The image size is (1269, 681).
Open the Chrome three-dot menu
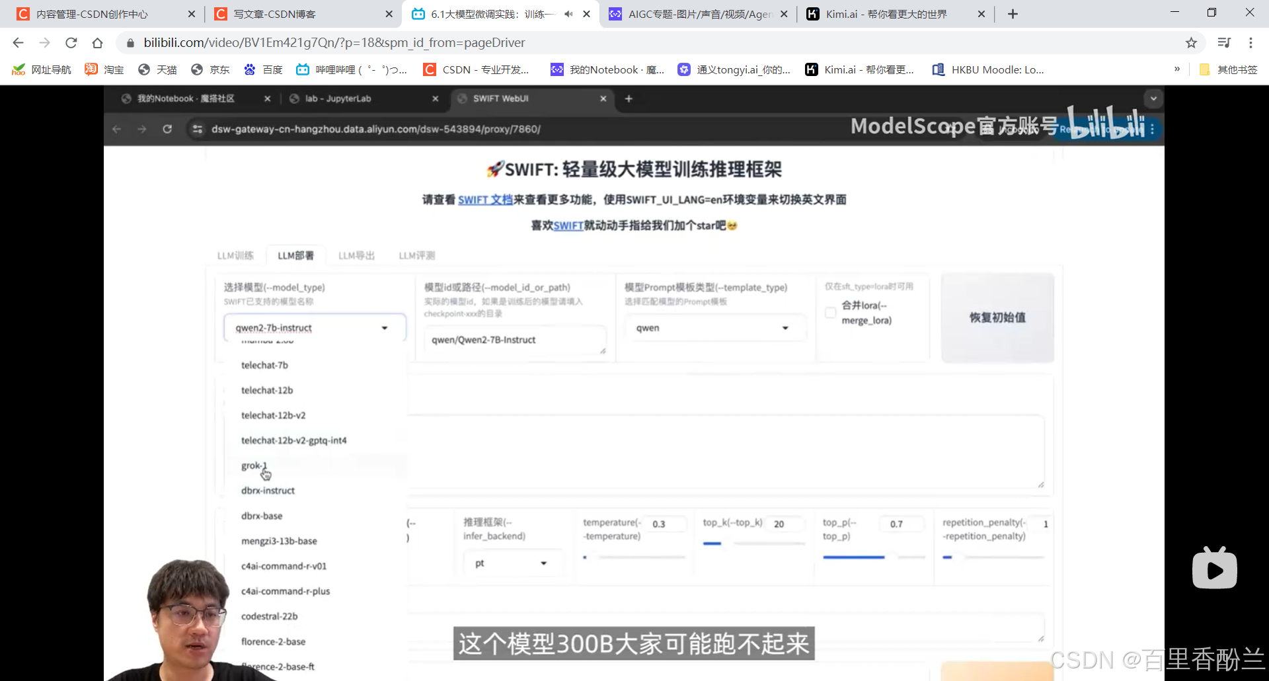pyautogui.click(x=1250, y=43)
